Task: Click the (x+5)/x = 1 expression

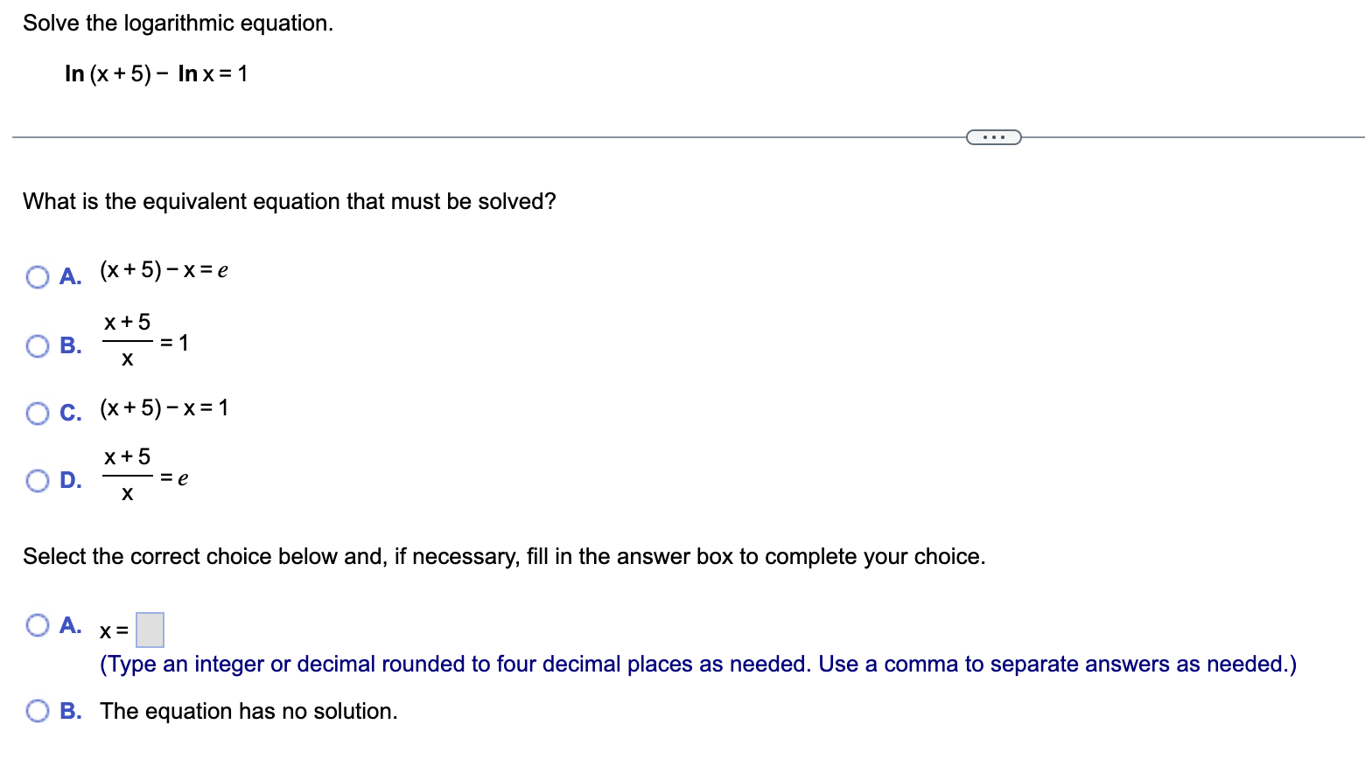Action: [x=145, y=342]
